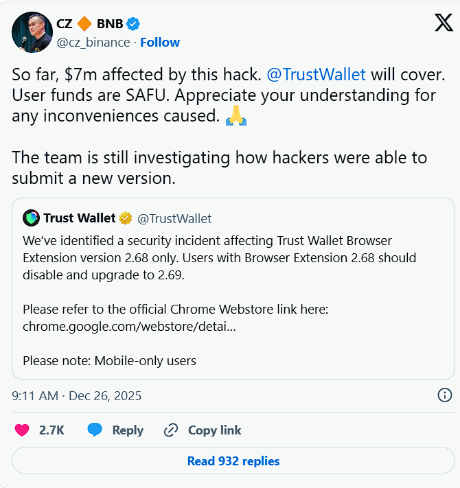Click the Trust Wallet quoted author name
460x488 pixels.
coord(80,218)
